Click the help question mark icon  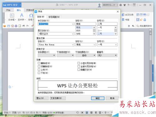pyautogui.click(x=129, y=5)
